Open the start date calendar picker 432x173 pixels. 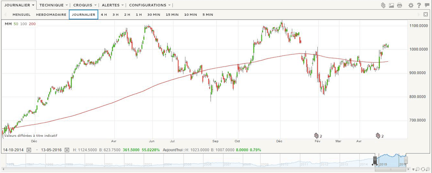point(29,150)
